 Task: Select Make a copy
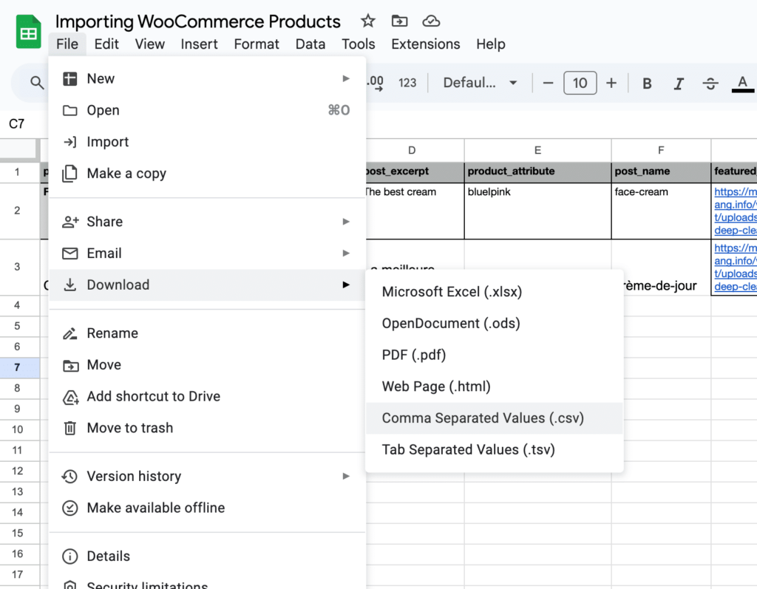click(207, 174)
